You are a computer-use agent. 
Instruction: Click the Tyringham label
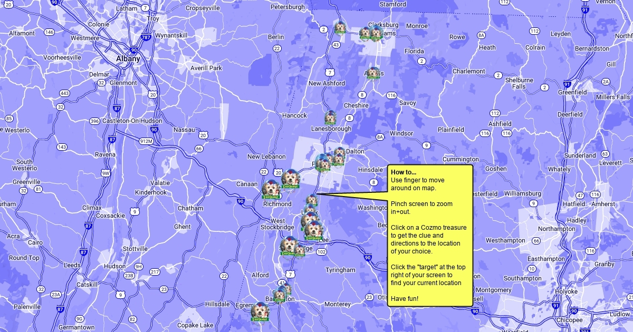[x=340, y=270]
